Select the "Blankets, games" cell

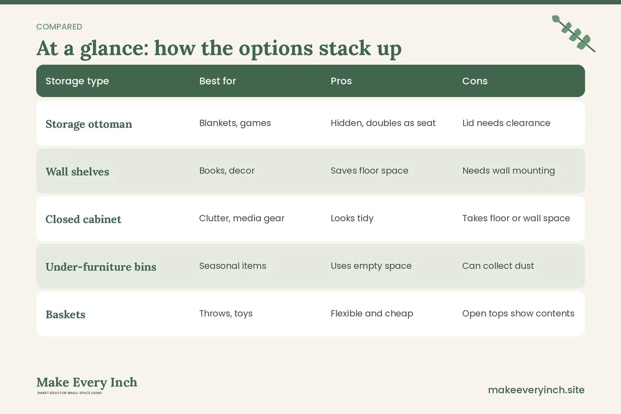(235, 123)
